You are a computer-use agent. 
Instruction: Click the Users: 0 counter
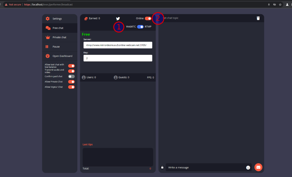(x=91, y=77)
